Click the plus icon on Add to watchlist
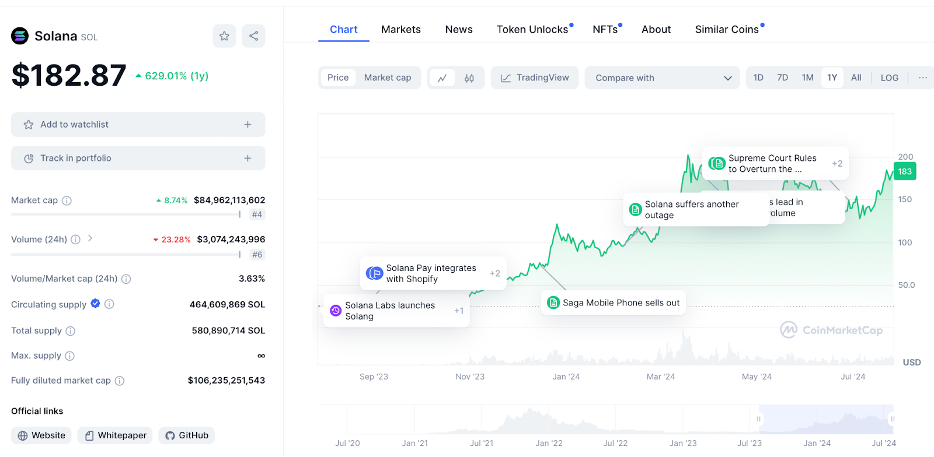This screenshot has width=934, height=457. 248,125
